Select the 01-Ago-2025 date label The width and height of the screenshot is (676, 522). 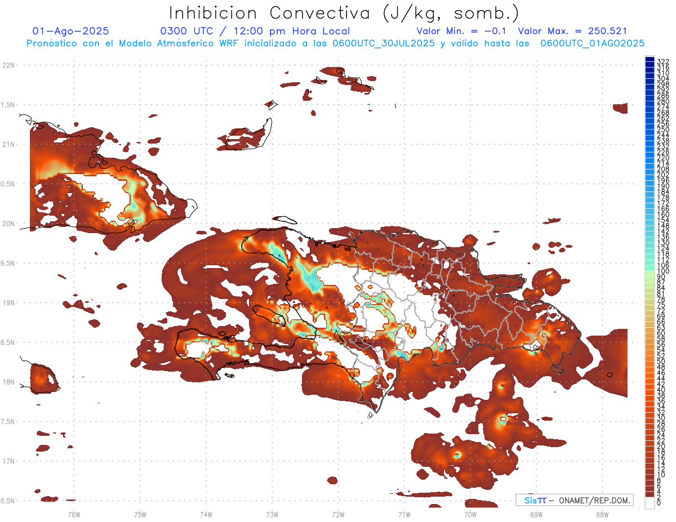71,31
